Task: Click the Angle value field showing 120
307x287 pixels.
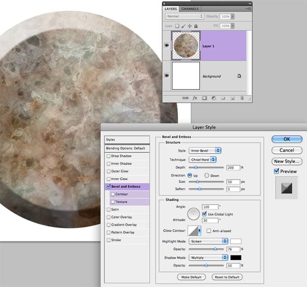Action: [x=210, y=207]
